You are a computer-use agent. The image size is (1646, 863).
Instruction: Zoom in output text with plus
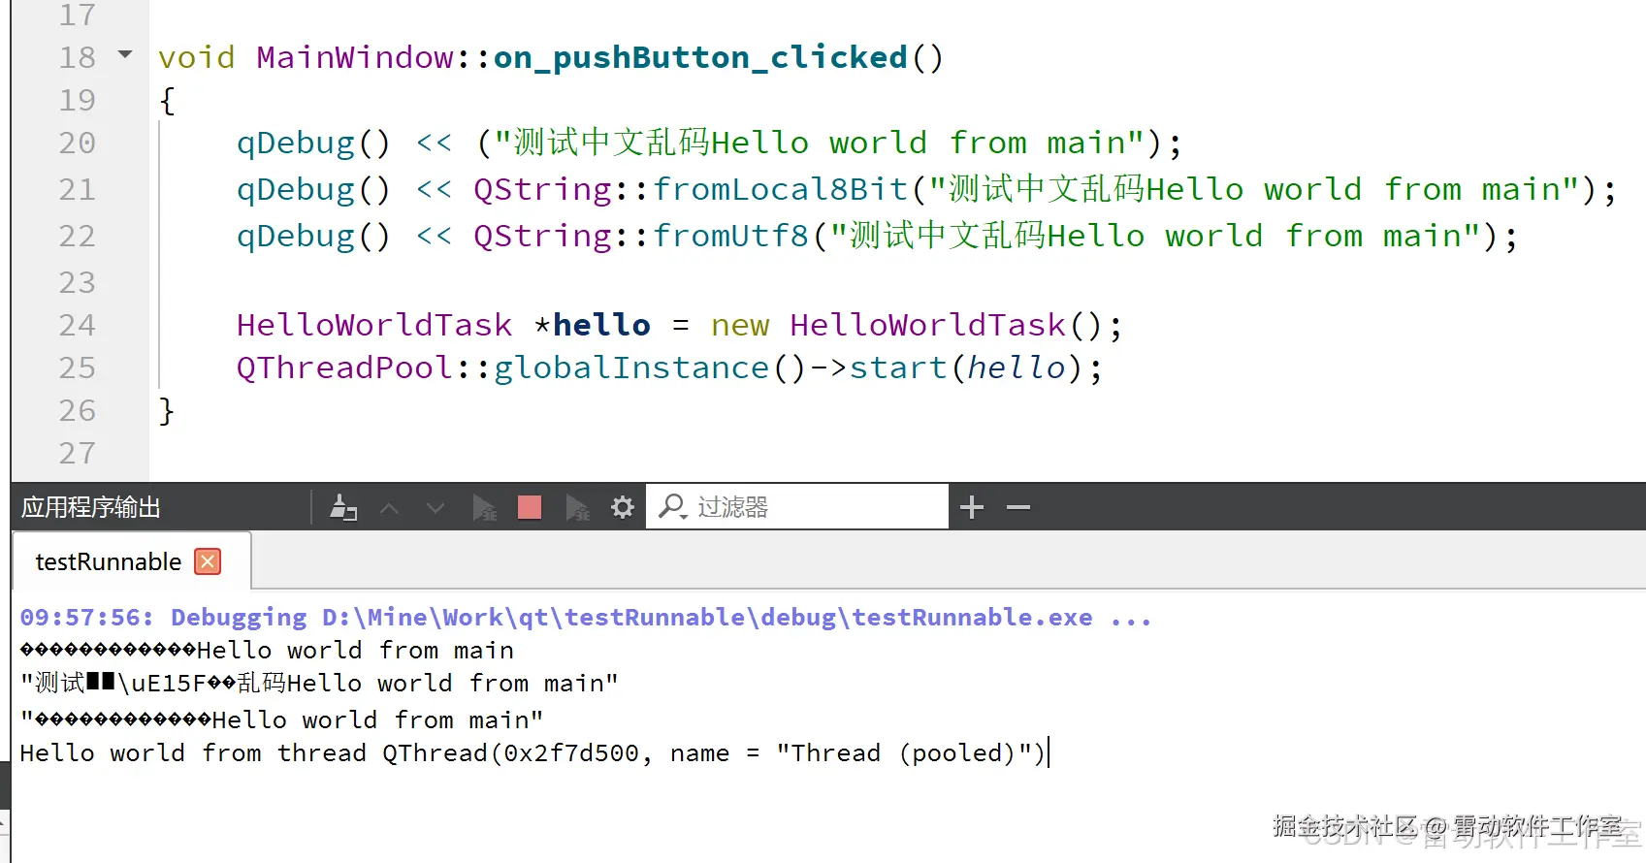[972, 507]
